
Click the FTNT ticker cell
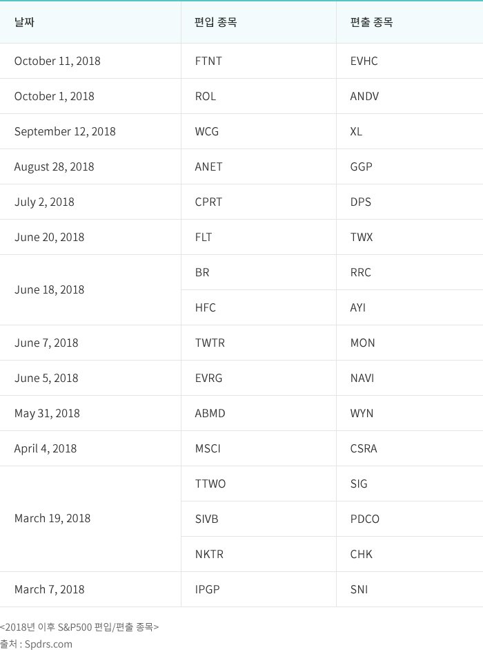(208, 61)
